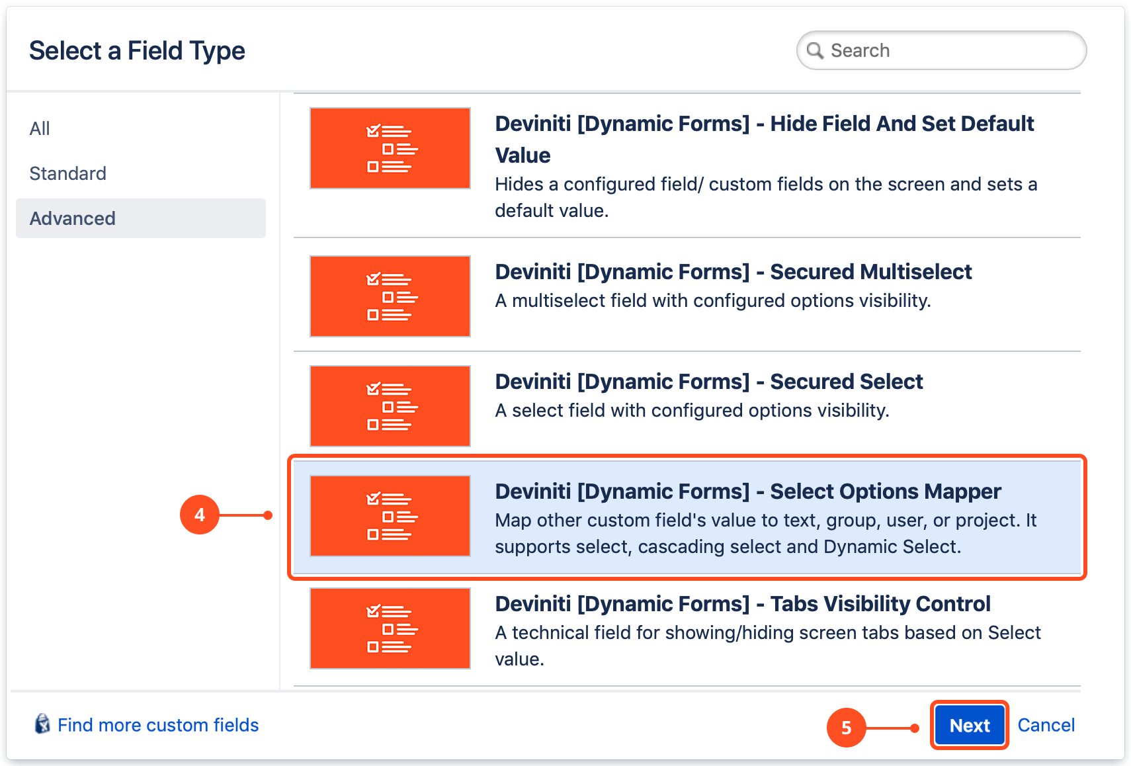
Task: Focus the Search field types box
Action: click(952, 51)
